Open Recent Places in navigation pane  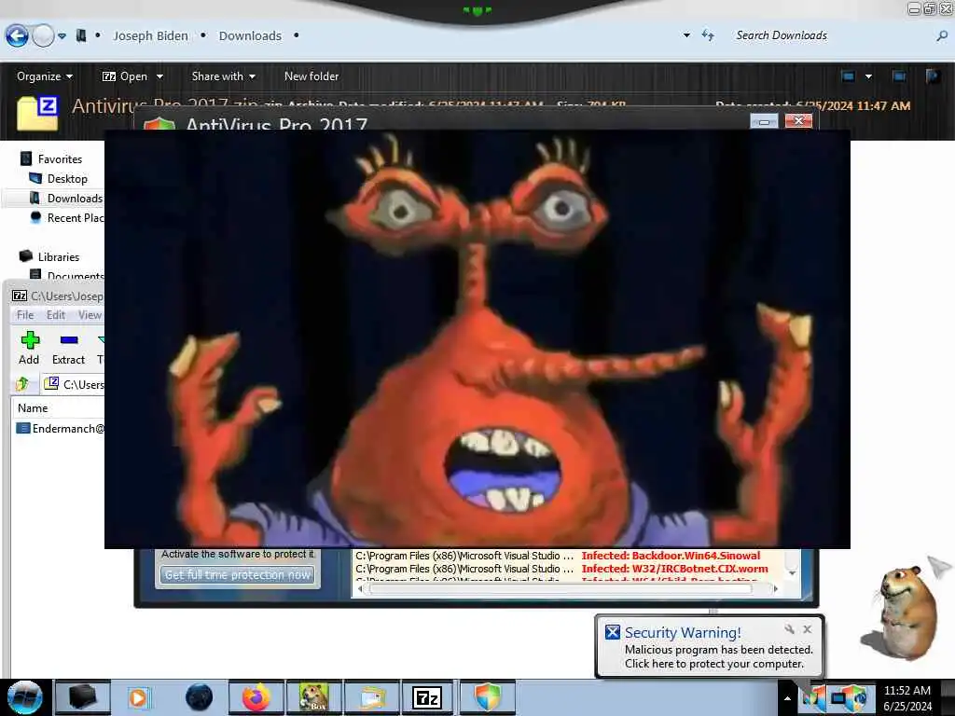[67, 217]
